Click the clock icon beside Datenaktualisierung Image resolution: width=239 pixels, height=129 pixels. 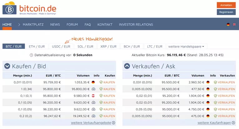(x=32, y=55)
